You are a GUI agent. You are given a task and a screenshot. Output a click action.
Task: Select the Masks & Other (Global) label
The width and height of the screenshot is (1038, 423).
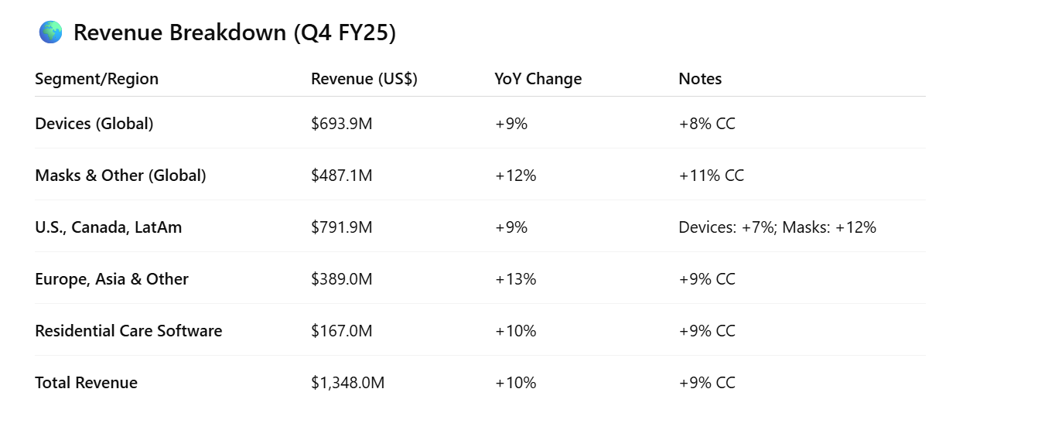click(x=121, y=176)
